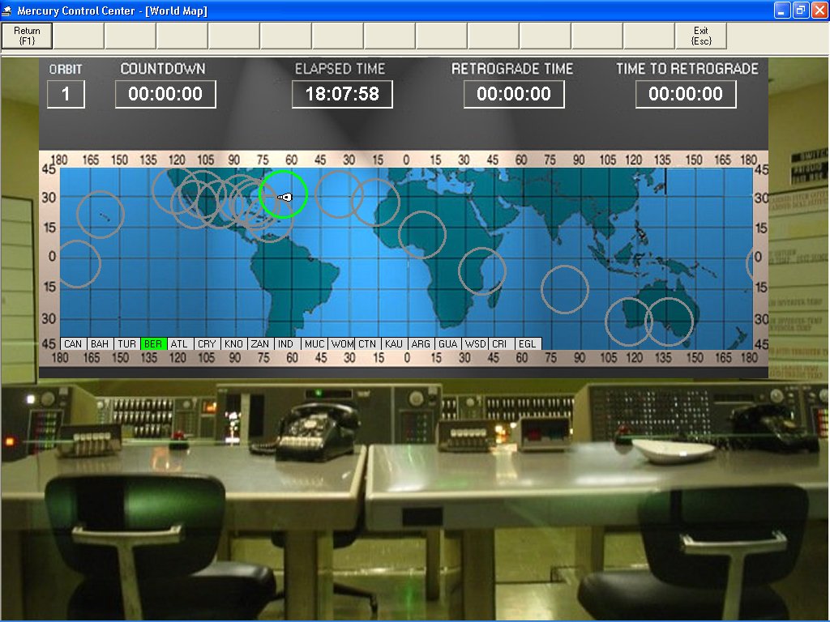The image size is (830, 622).
Task: Click the Mercury Control Center title bar icon
Action: pos(7,11)
